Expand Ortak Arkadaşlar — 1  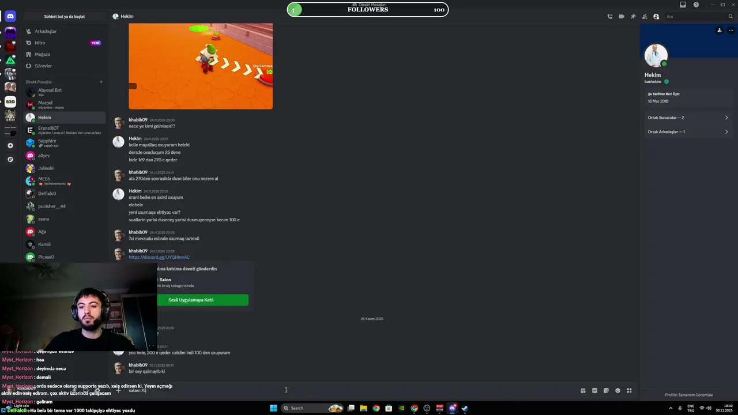click(x=687, y=132)
